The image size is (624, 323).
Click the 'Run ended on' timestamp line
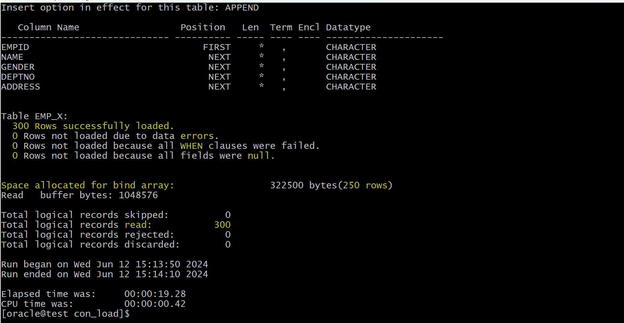[104, 274]
